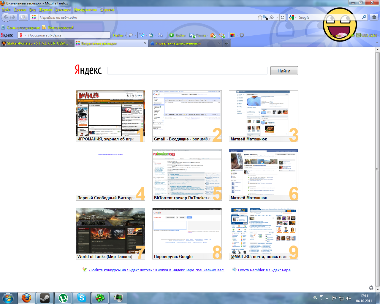Open the World of Tanks bookmark thumbnail
This screenshot has height=304, width=380.
pyautogui.click(x=110, y=234)
